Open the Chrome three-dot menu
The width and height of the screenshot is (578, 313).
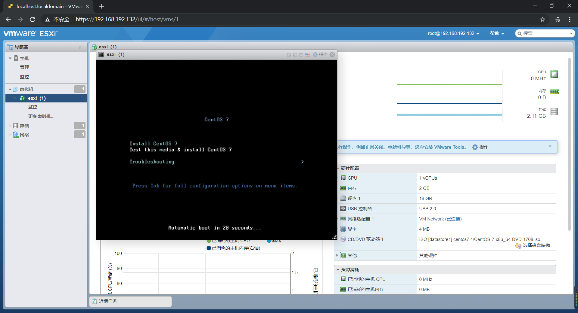tap(570, 20)
